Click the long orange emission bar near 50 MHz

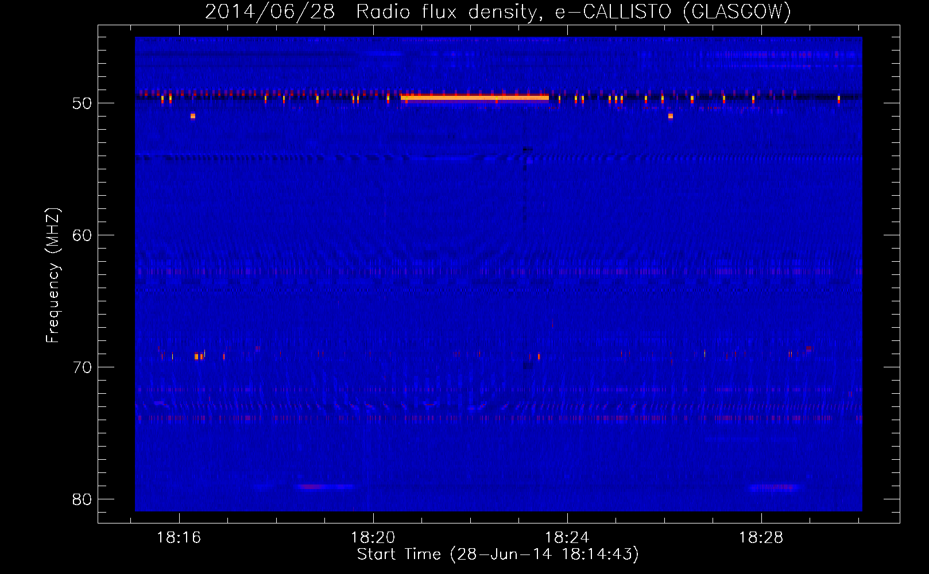475,98
